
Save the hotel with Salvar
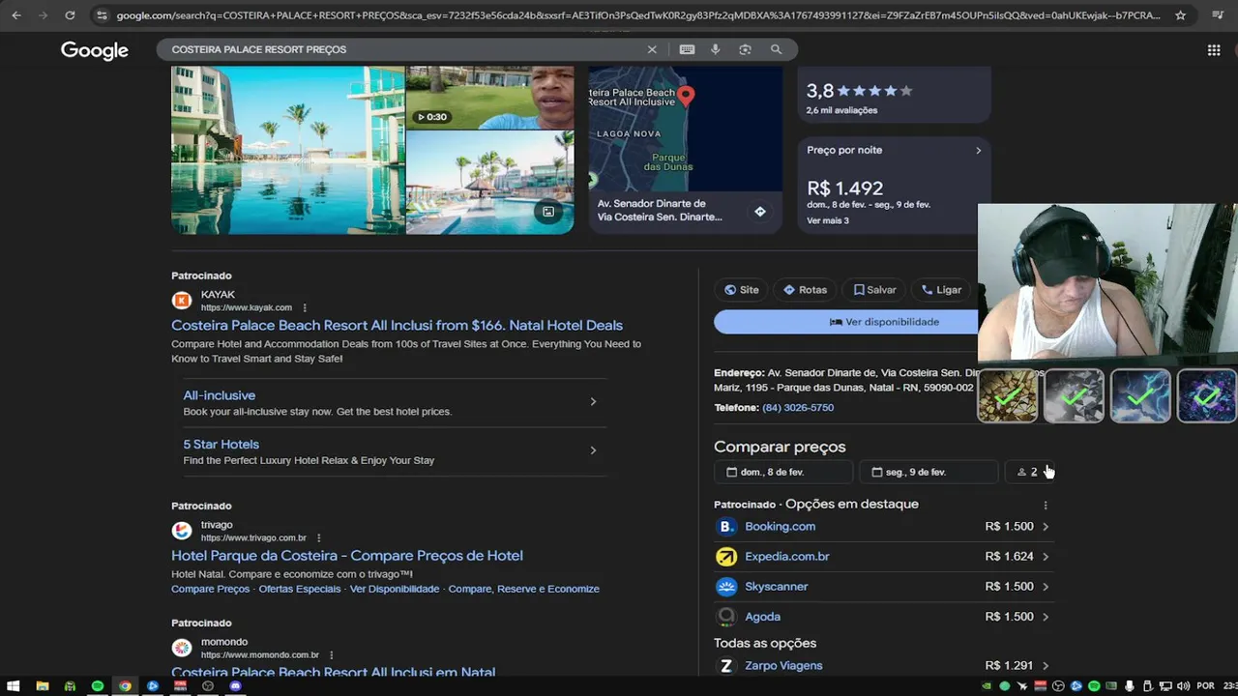pos(874,290)
